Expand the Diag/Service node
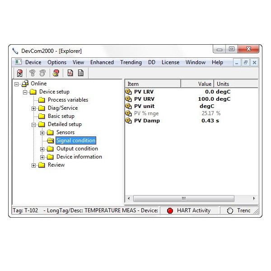This screenshot has width=271, height=271. (x=33, y=108)
